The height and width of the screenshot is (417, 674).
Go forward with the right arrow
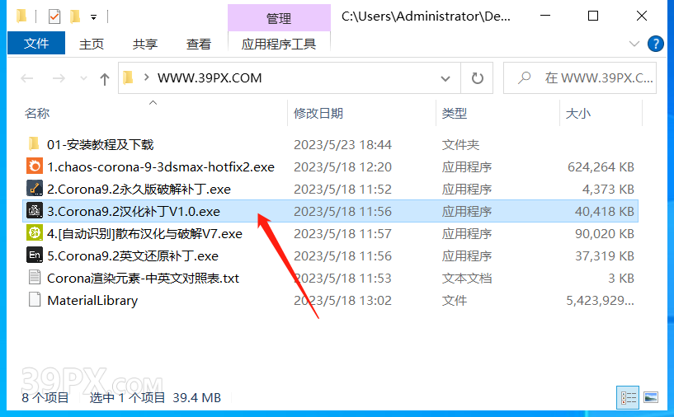59,78
